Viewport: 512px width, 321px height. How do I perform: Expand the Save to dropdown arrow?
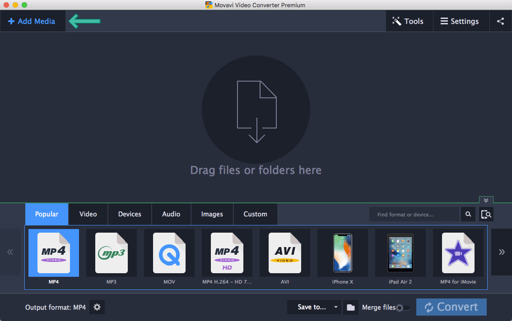[x=335, y=307]
